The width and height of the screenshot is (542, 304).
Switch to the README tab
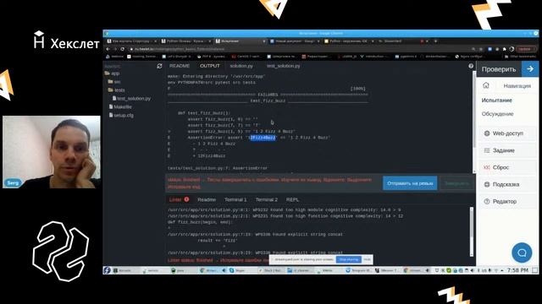pos(180,66)
